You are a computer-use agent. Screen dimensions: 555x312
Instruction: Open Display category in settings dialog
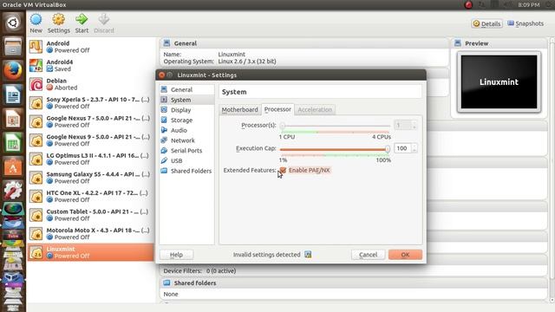pyautogui.click(x=186, y=110)
